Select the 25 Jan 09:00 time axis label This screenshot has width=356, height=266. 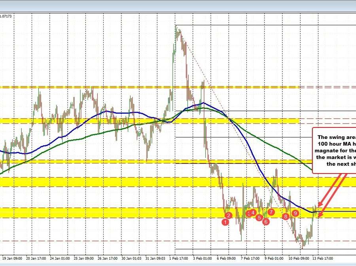pos(83,259)
